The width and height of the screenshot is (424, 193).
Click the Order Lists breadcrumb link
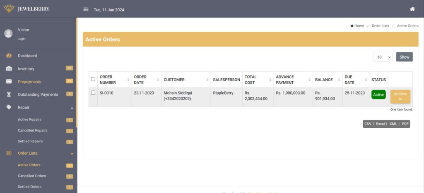click(x=380, y=26)
